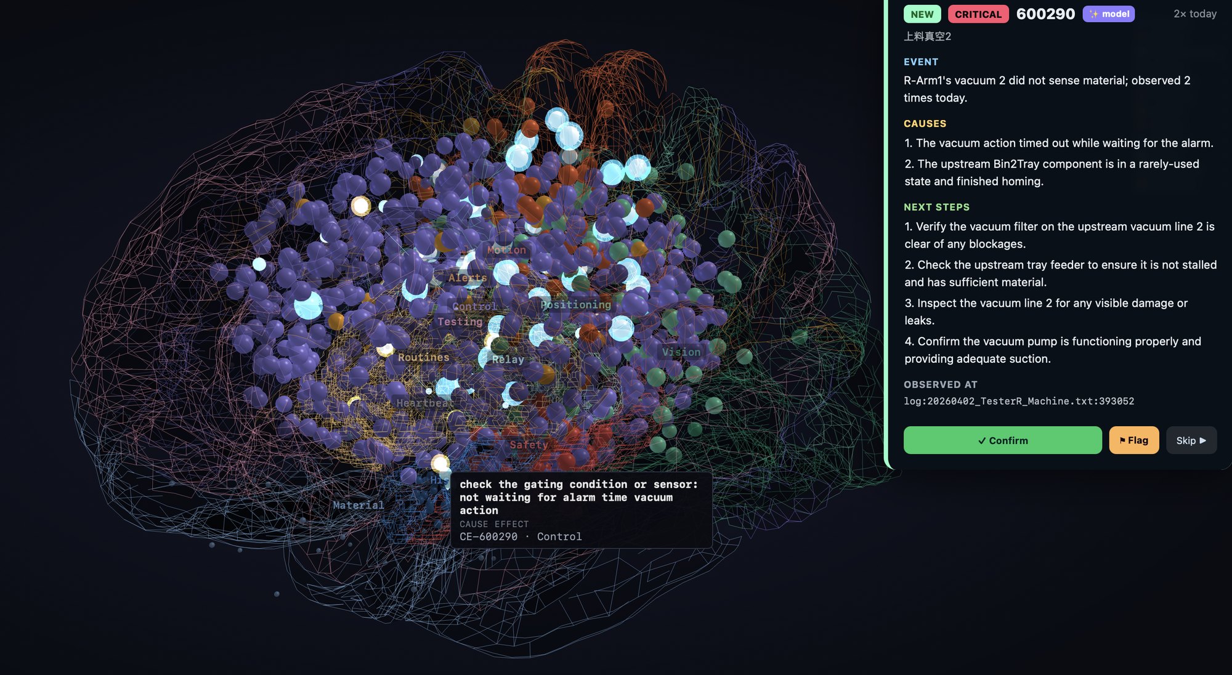Select the Relay region label
1232x675 pixels.
tap(508, 360)
